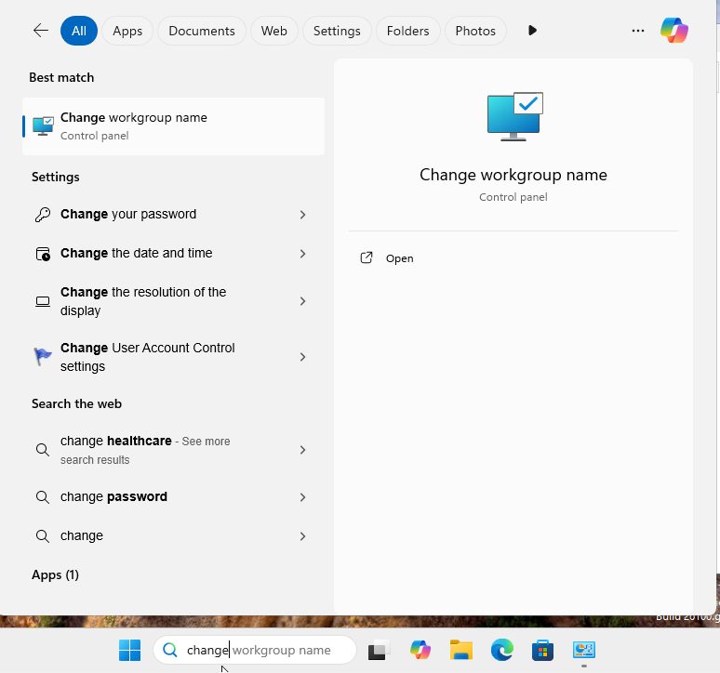Select the Documents filter tab
Viewport: 720px width, 673px height.
[x=202, y=31]
